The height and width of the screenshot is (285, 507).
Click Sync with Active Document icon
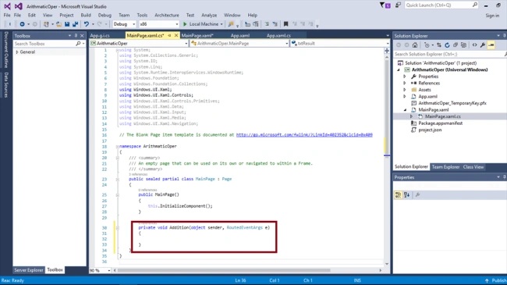(x=439, y=45)
